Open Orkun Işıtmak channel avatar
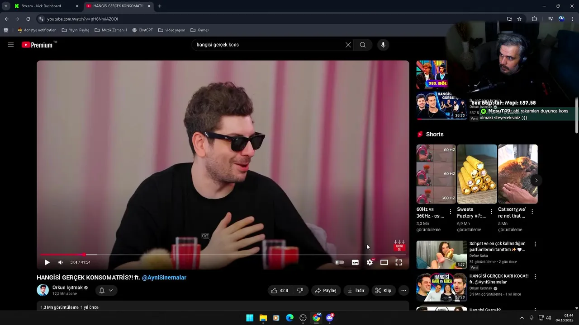The image size is (579, 325). click(43, 290)
